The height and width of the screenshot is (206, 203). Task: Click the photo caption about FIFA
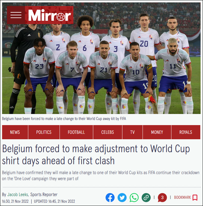click(64, 118)
